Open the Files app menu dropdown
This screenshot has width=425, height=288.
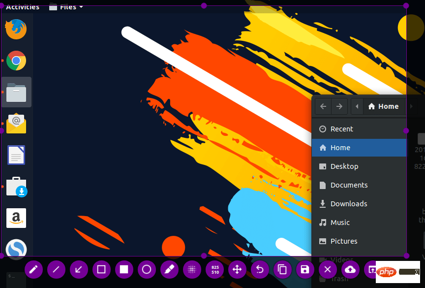pyautogui.click(x=66, y=7)
